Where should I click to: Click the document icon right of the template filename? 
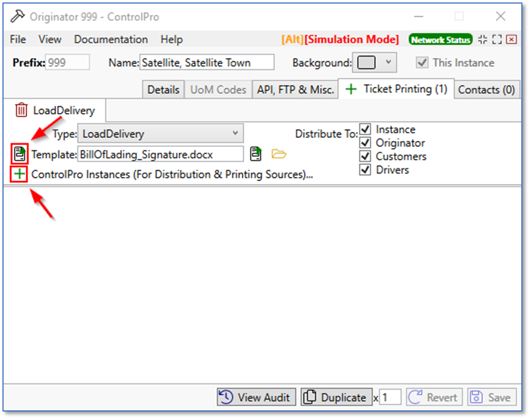pos(255,153)
